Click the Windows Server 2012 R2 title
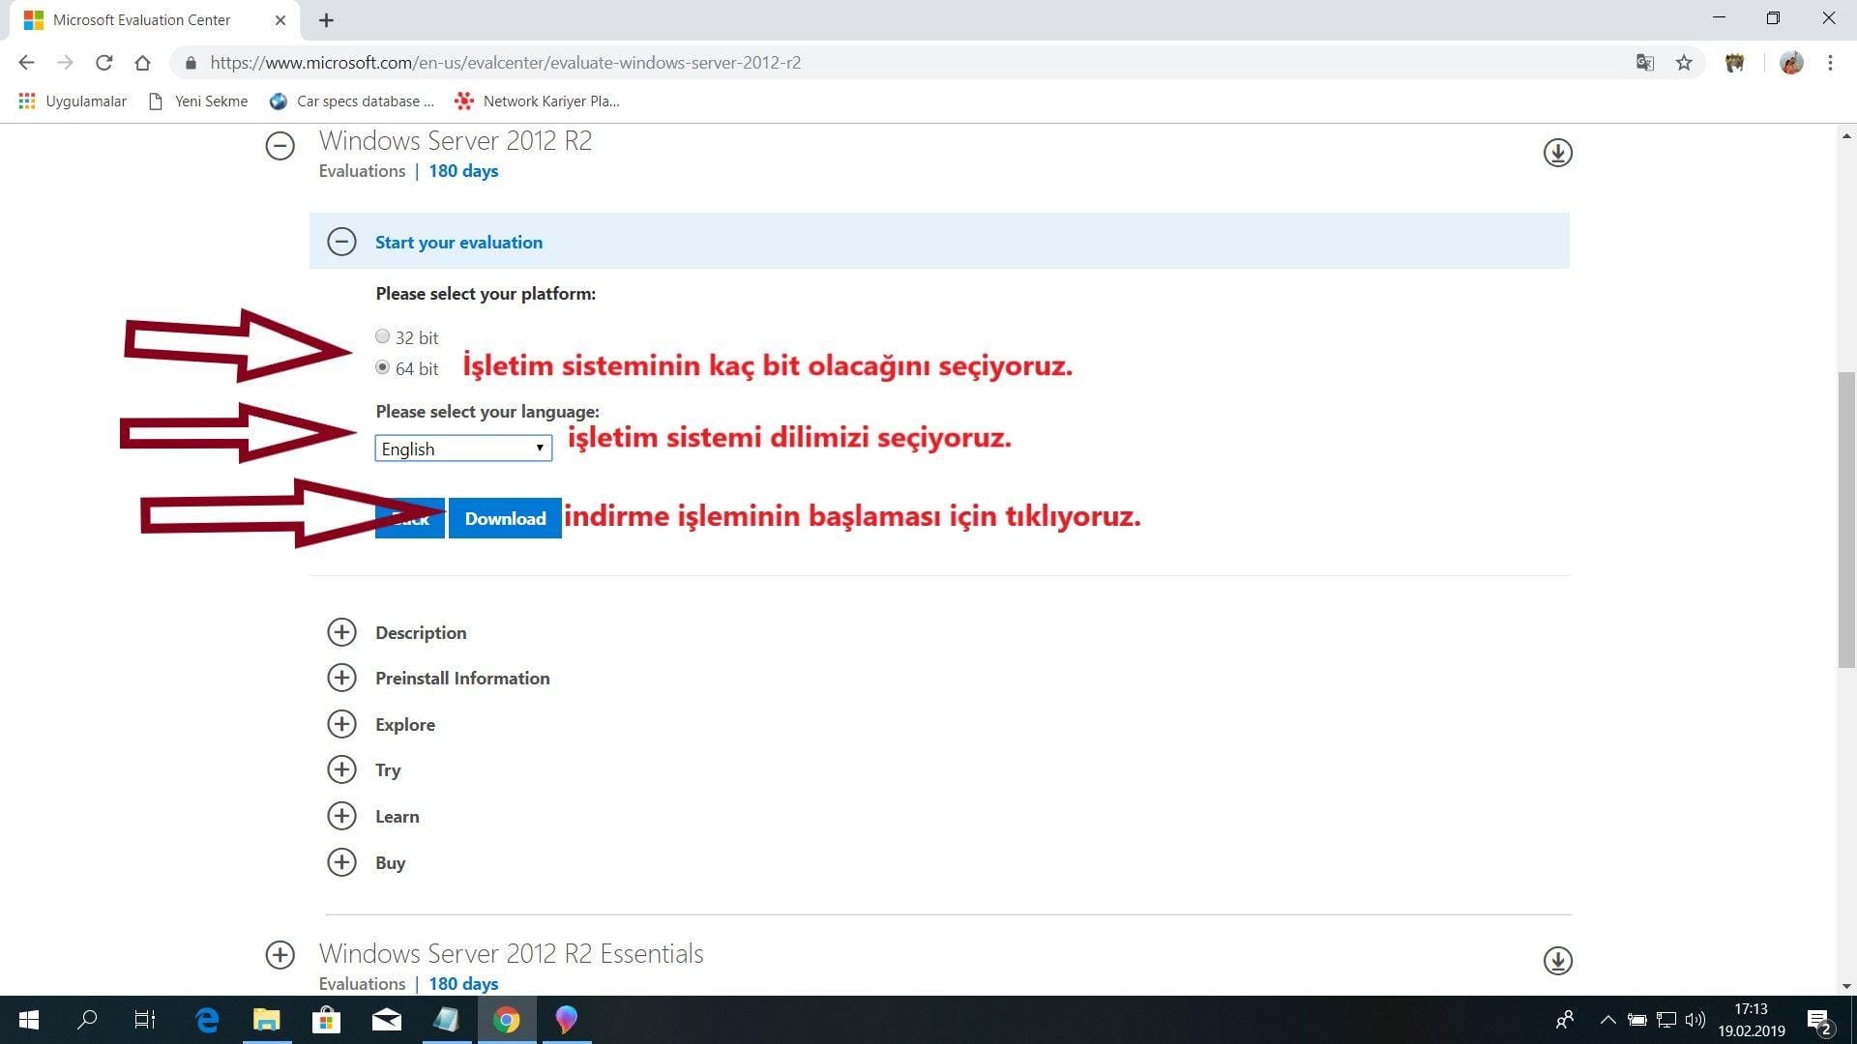This screenshot has height=1044, width=1857. (455, 140)
